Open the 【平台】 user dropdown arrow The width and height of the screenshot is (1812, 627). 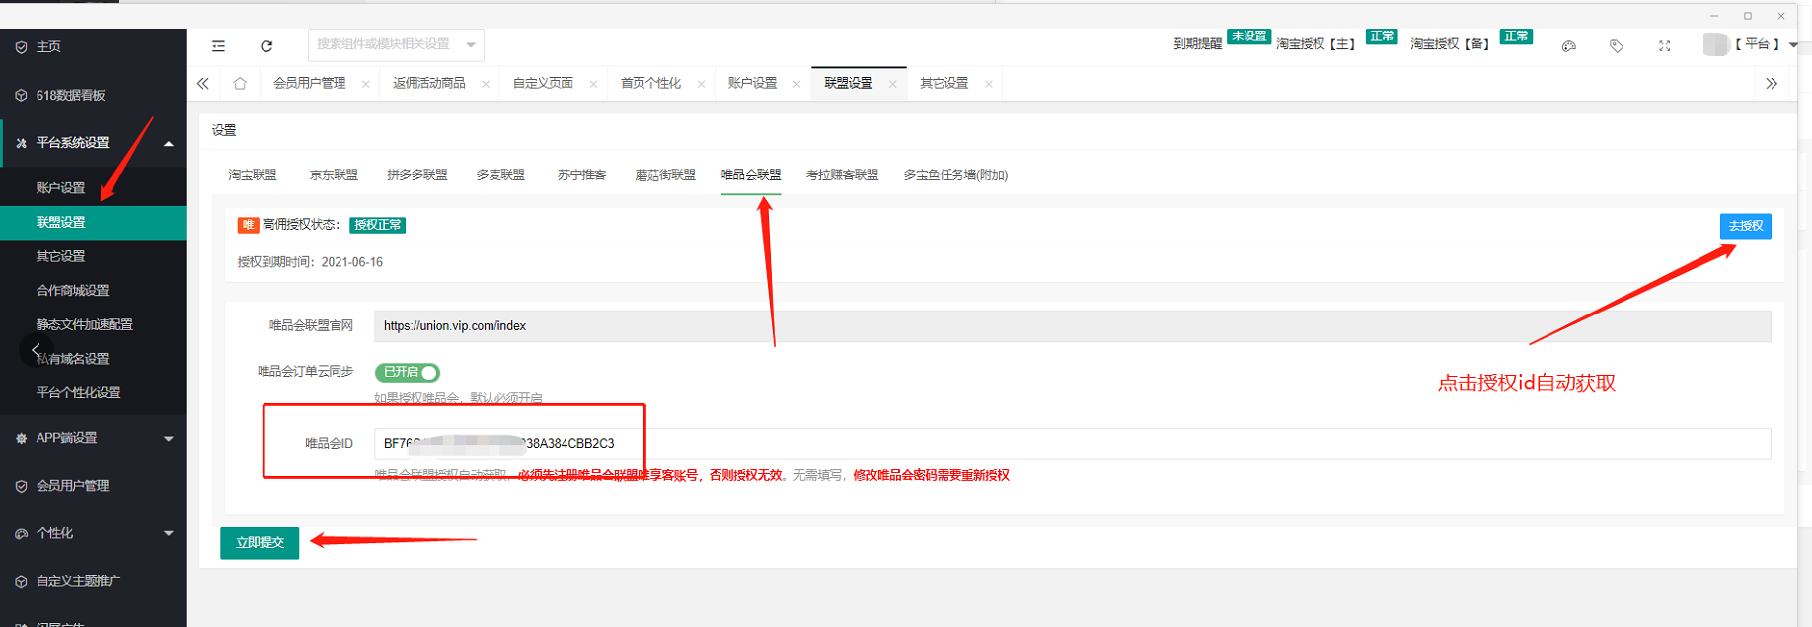coord(1793,44)
